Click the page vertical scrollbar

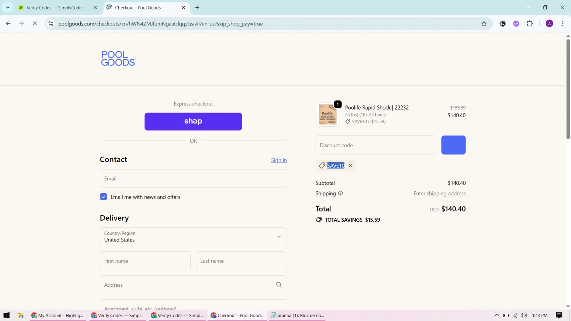568,89
